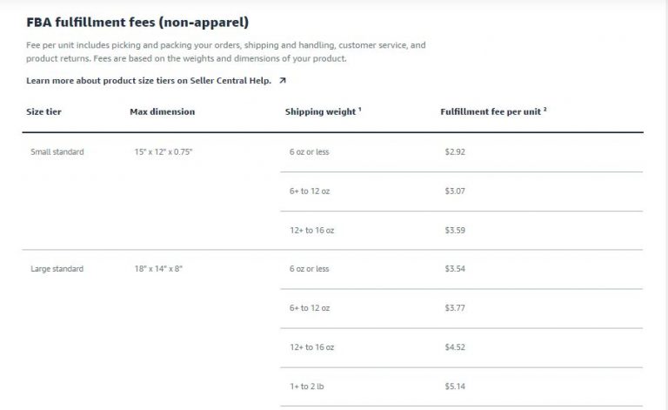
Task: Click the external link arrow icon
Action: 283,81
